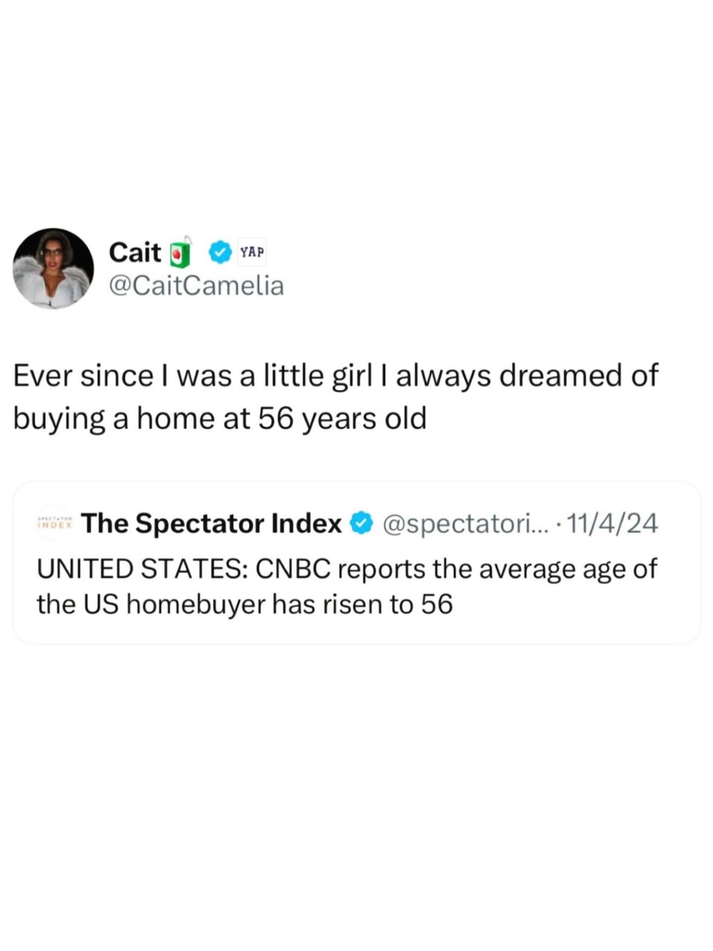The width and height of the screenshot is (713, 951).
Task: Open the @CaitCamelia handle link
Action: (x=196, y=286)
